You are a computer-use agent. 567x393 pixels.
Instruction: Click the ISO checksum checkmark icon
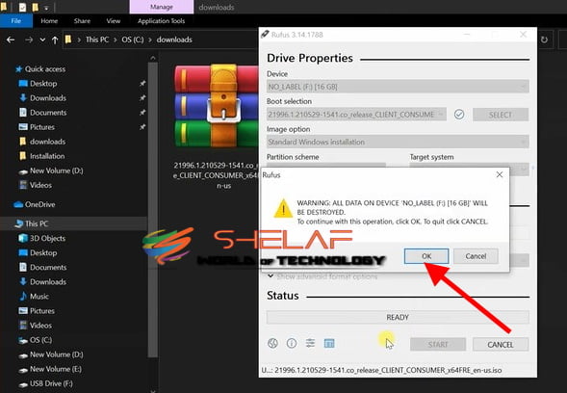point(459,115)
